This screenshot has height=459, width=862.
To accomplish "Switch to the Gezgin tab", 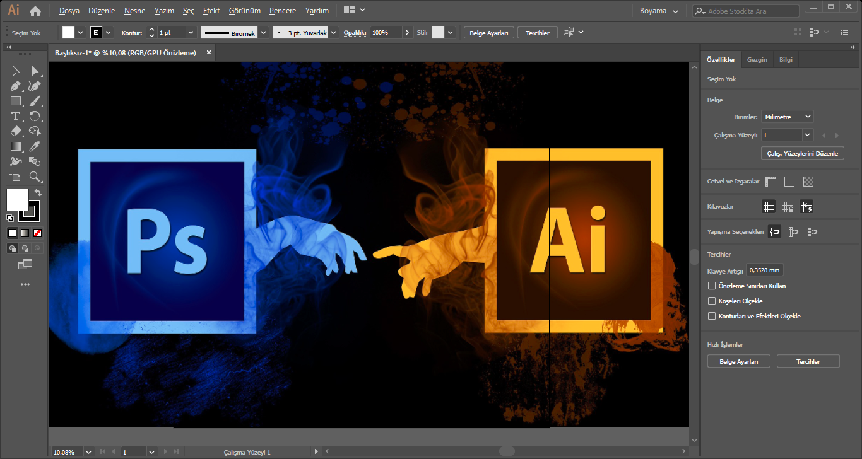I will click(x=757, y=59).
